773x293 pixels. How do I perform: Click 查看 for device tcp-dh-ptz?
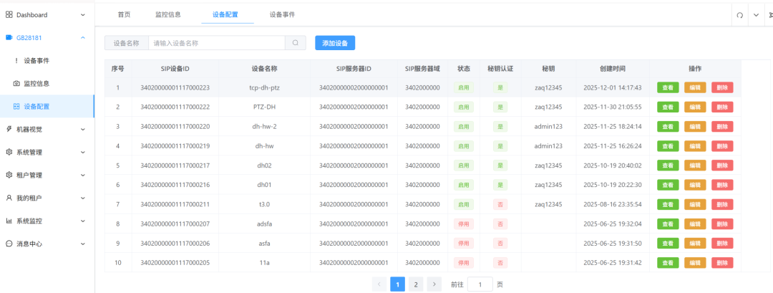pyautogui.click(x=668, y=87)
